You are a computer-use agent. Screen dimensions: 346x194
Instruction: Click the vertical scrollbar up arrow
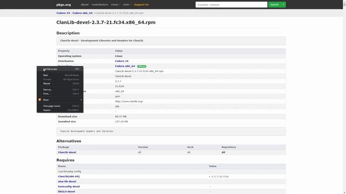pyautogui.click(x=344, y=1)
